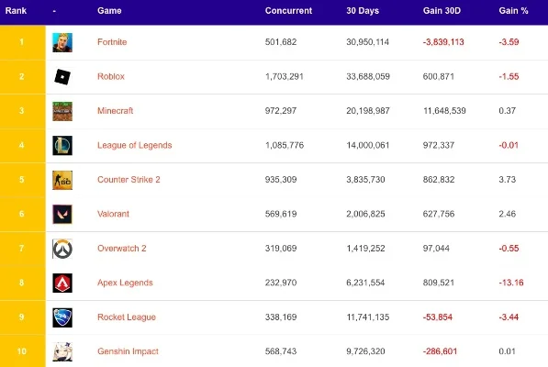Click the Rocket League icon
This screenshot has width=548, height=367.
pos(62,317)
